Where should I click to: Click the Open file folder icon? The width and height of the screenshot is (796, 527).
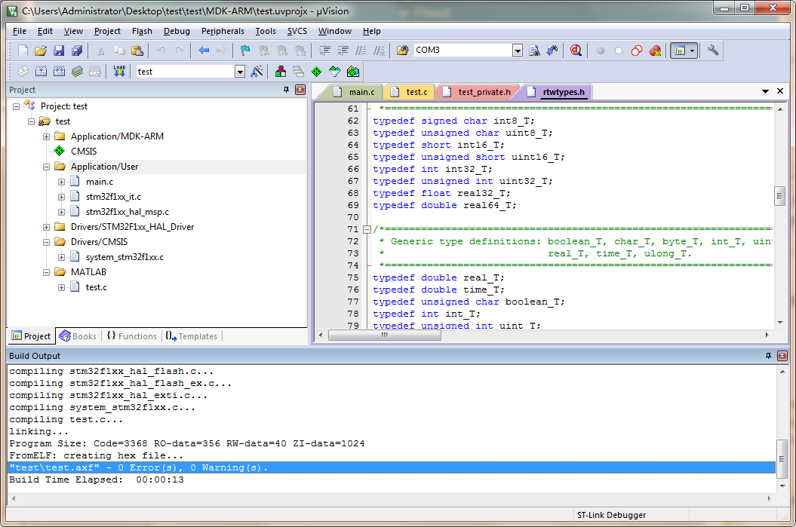(x=41, y=51)
